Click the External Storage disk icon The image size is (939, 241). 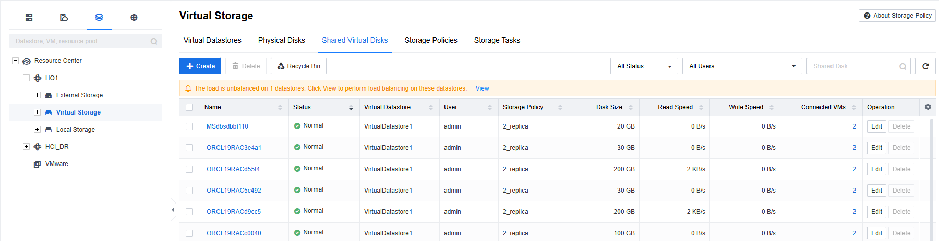(x=49, y=95)
